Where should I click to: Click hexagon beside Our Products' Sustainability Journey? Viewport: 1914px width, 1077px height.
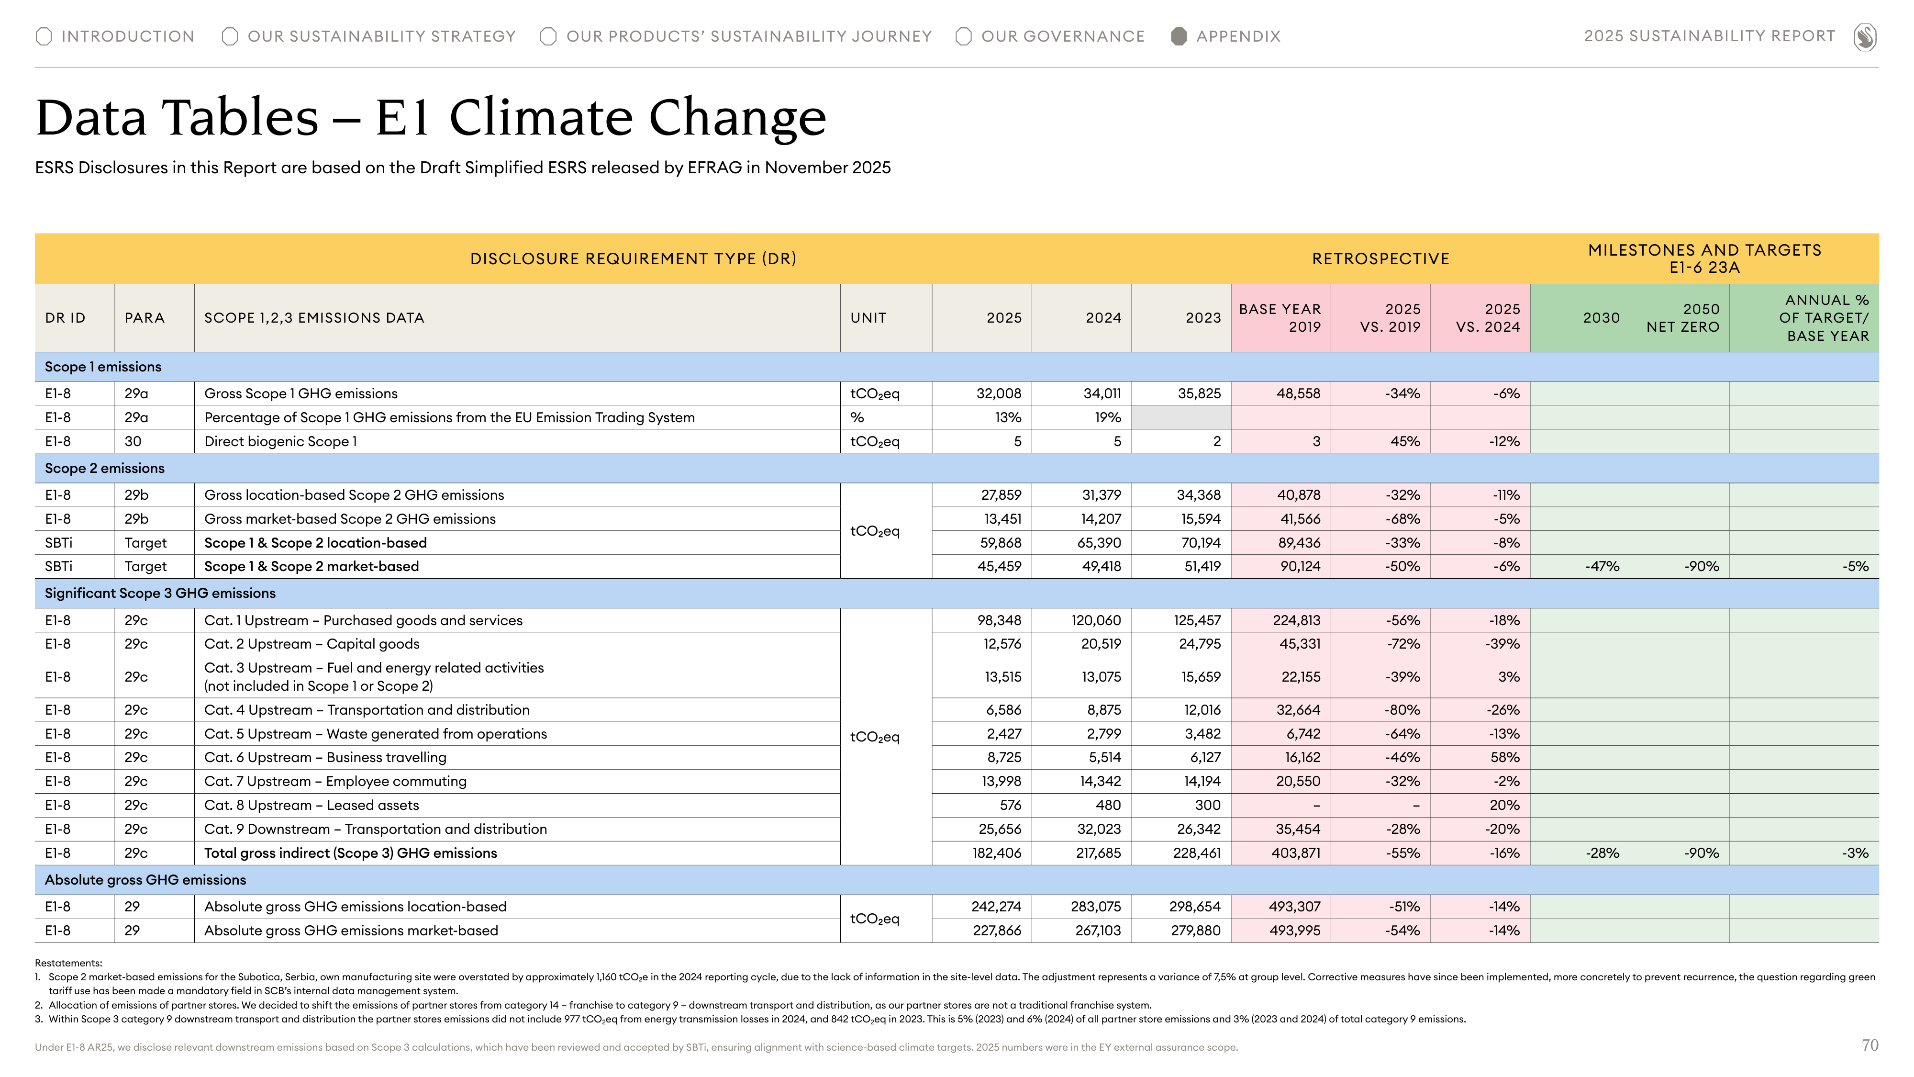click(x=548, y=36)
